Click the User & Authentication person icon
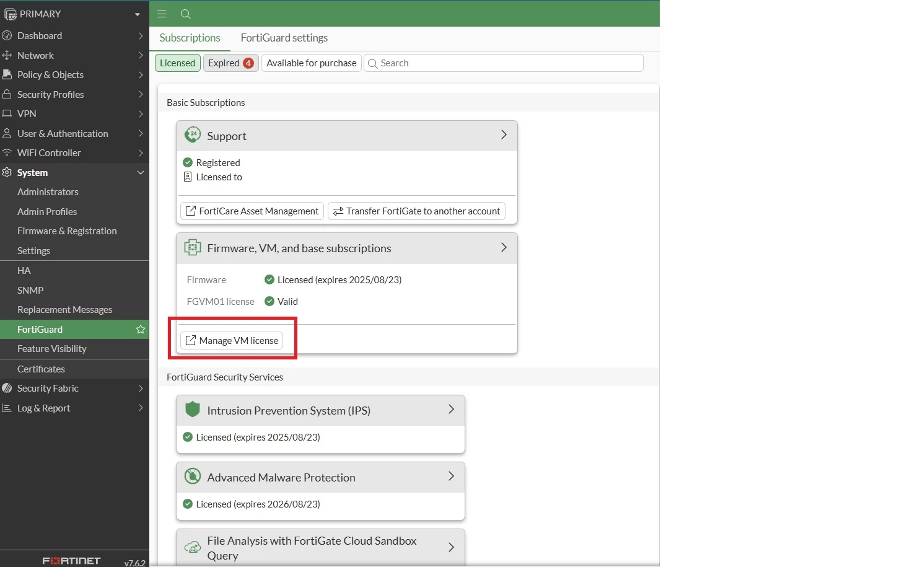 coord(7,133)
